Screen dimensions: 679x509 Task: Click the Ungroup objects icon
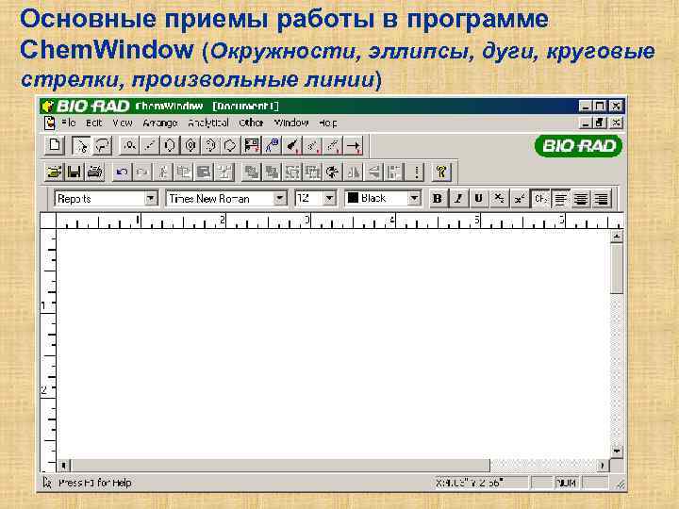pyautogui.click(x=312, y=172)
